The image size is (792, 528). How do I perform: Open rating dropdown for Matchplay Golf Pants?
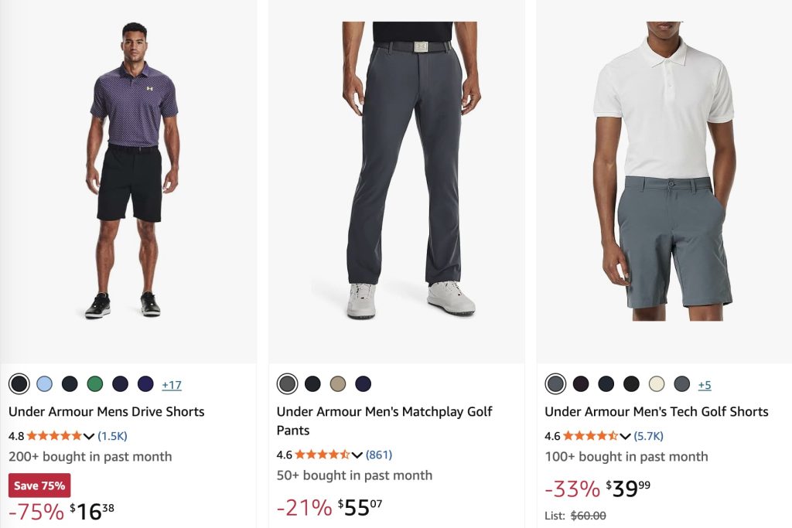[x=357, y=455]
